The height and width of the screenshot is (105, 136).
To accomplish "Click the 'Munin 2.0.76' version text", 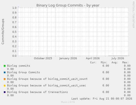I will click(68, 102).
